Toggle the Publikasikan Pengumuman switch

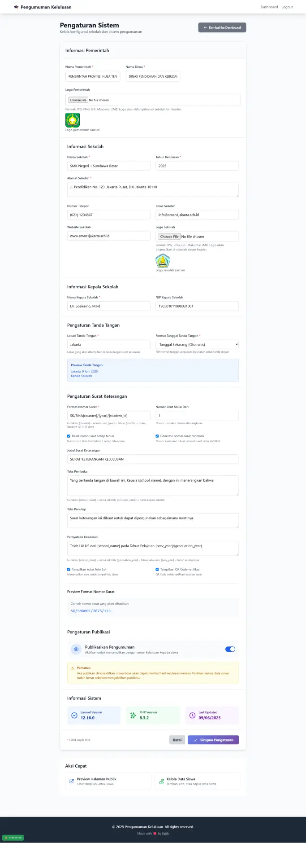point(230,649)
